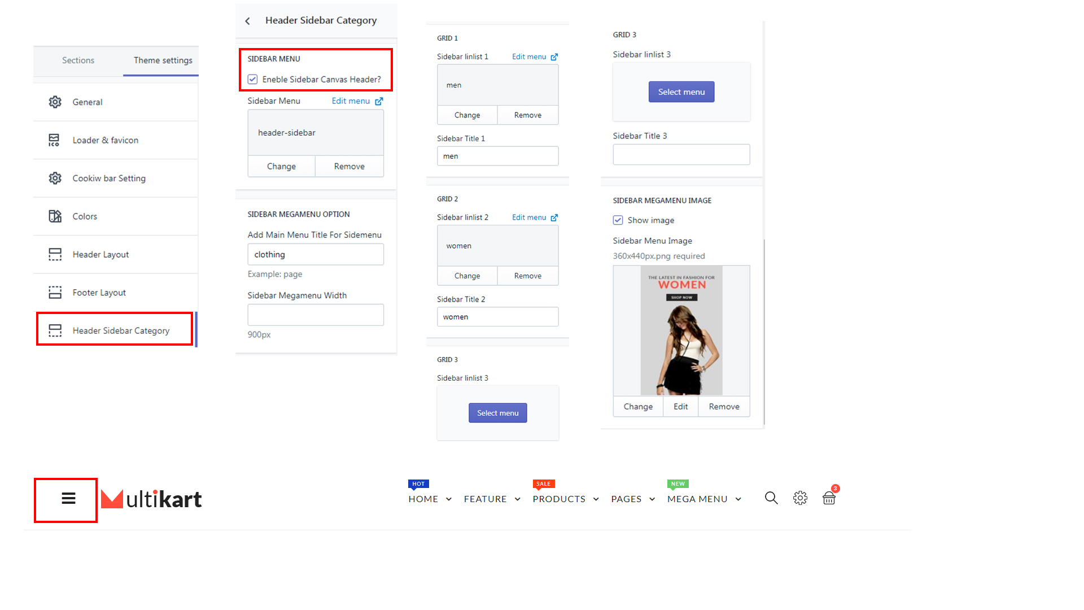This screenshot has height=610, width=1084.
Task: Click Edit menu link for Sidebar linlist 1
Action: point(529,57)
